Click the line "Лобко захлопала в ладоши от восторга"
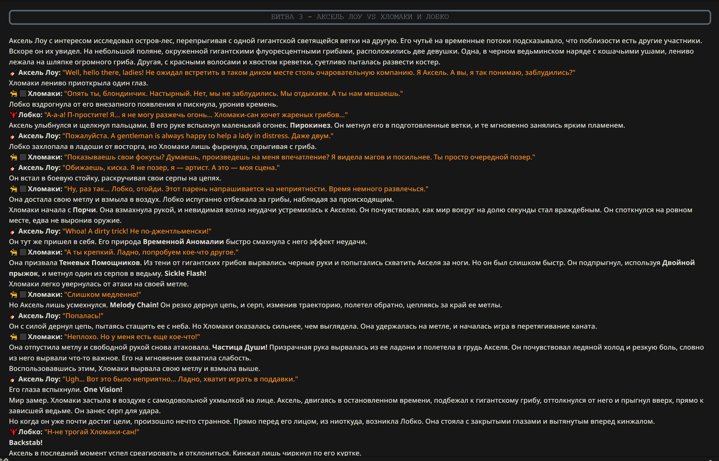 pos(163,146)
